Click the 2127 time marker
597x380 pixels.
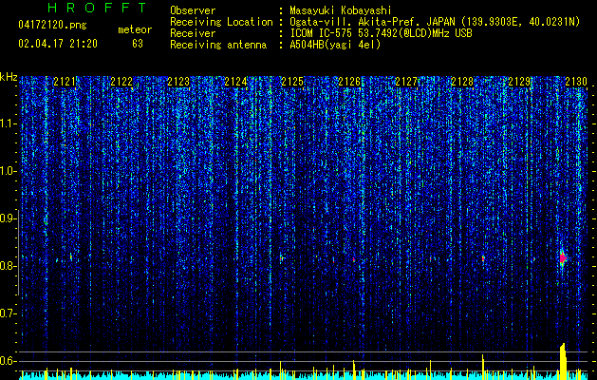(406, 82)
